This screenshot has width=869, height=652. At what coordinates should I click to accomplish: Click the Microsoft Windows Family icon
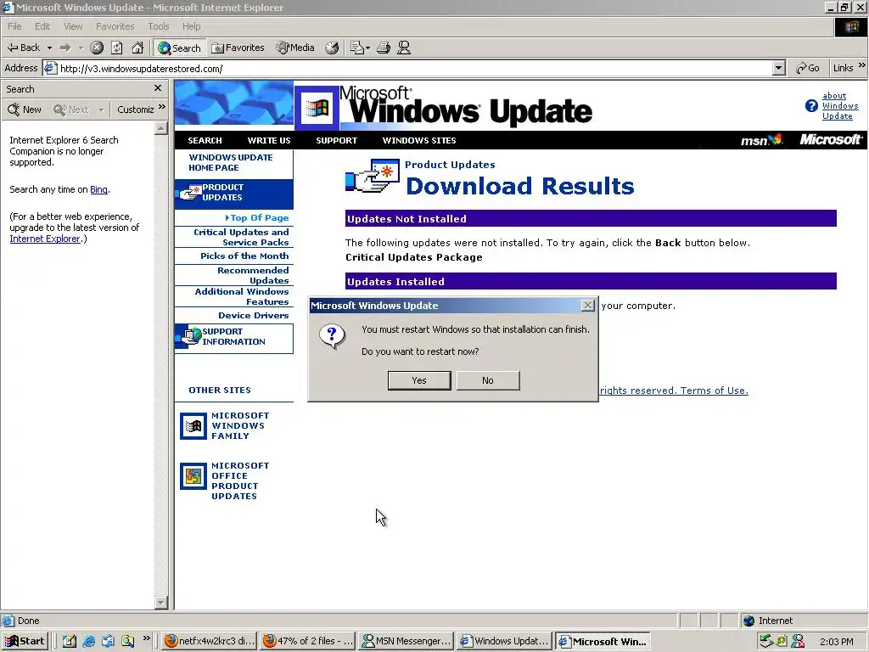point(193,426)
